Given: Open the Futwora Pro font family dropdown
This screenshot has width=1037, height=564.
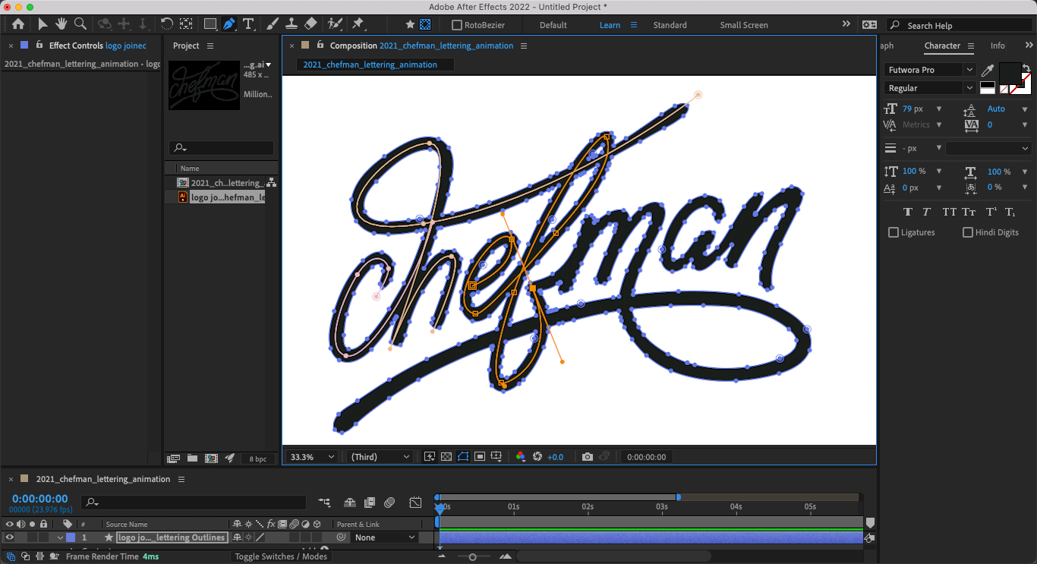Looking at the screenshot, I should point(929,70).
